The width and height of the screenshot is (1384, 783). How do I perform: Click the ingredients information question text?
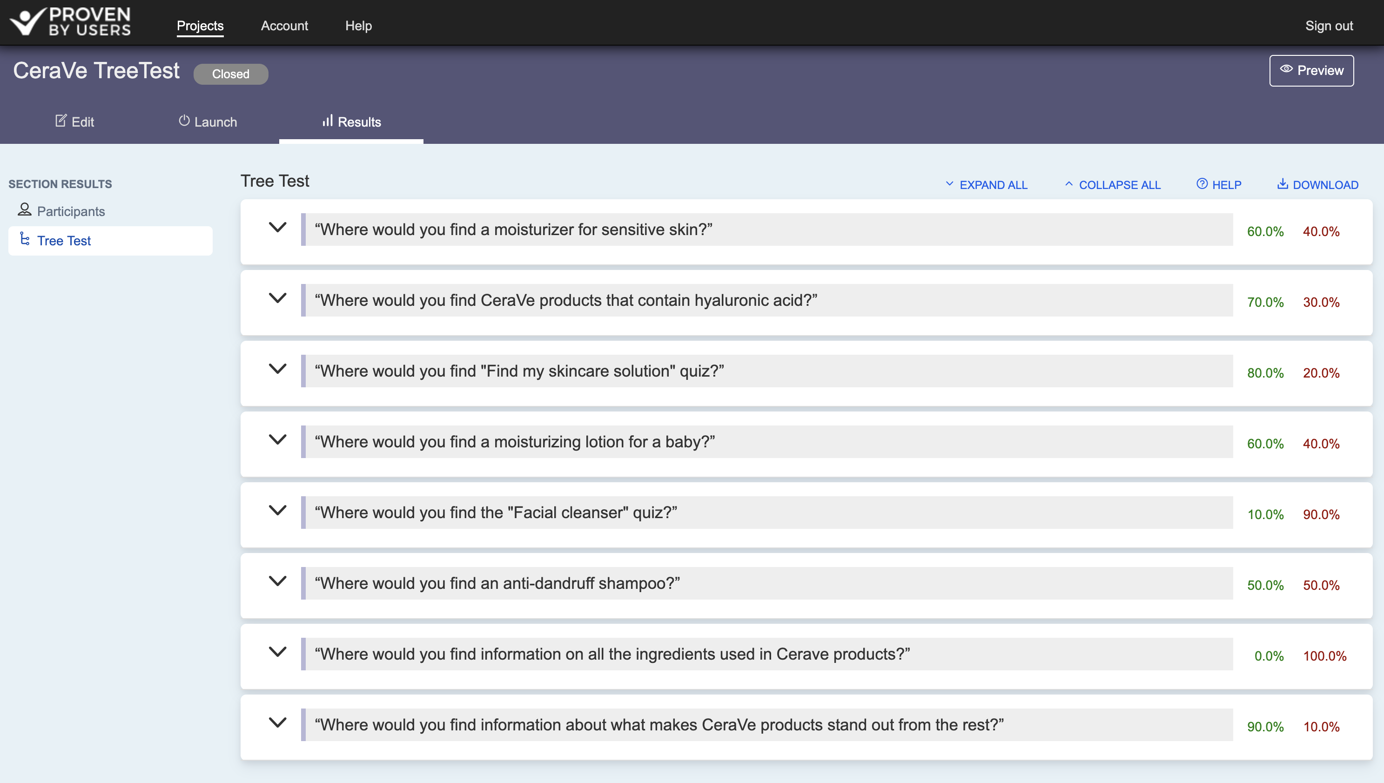(x=612, y=654)
